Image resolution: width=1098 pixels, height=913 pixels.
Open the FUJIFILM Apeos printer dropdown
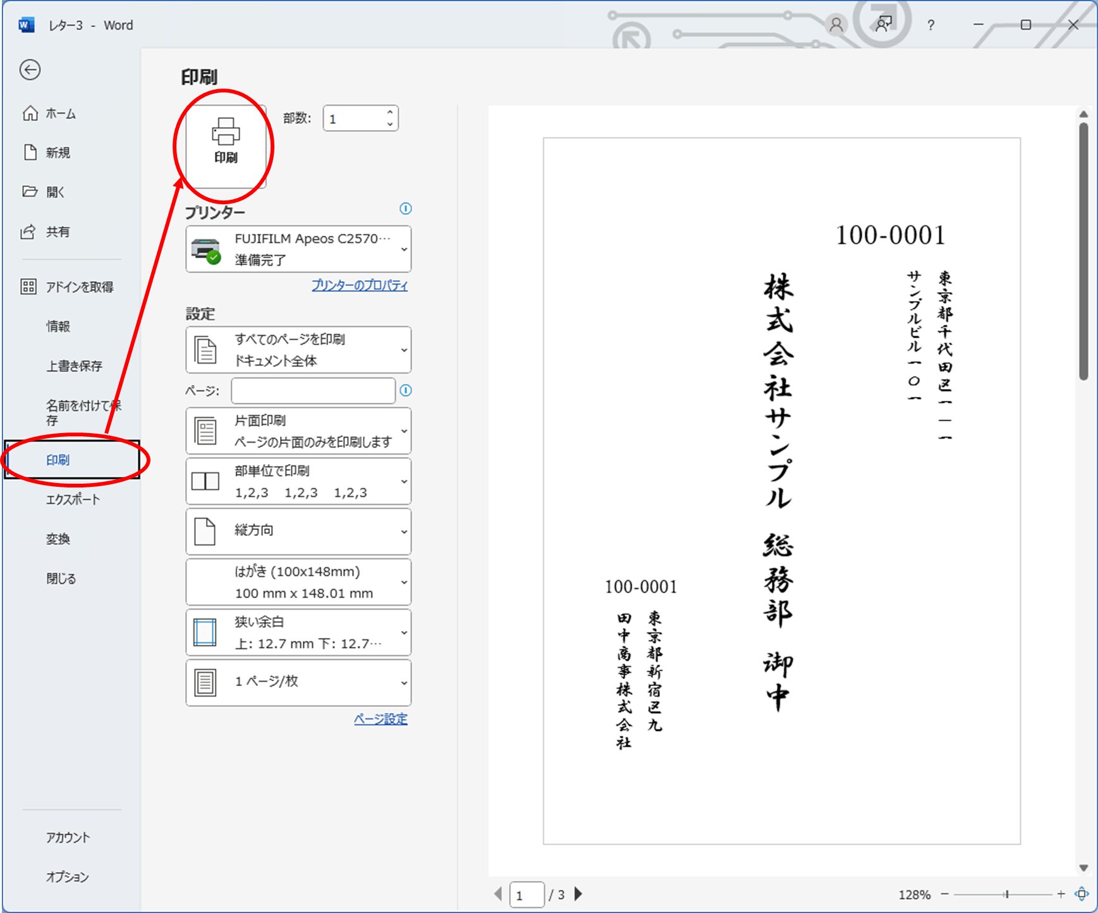[298, 249]
